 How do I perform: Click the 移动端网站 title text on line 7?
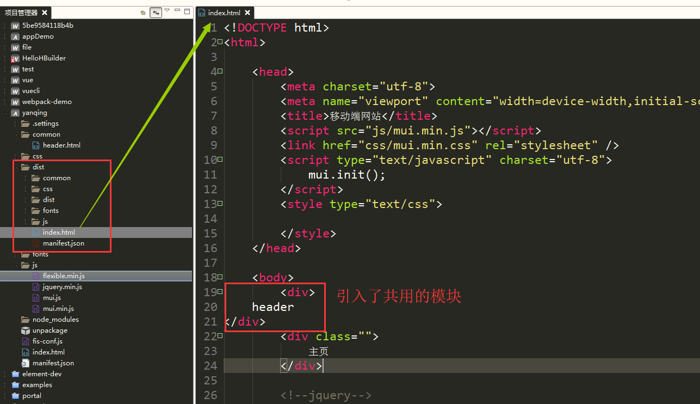click(356, 116)
